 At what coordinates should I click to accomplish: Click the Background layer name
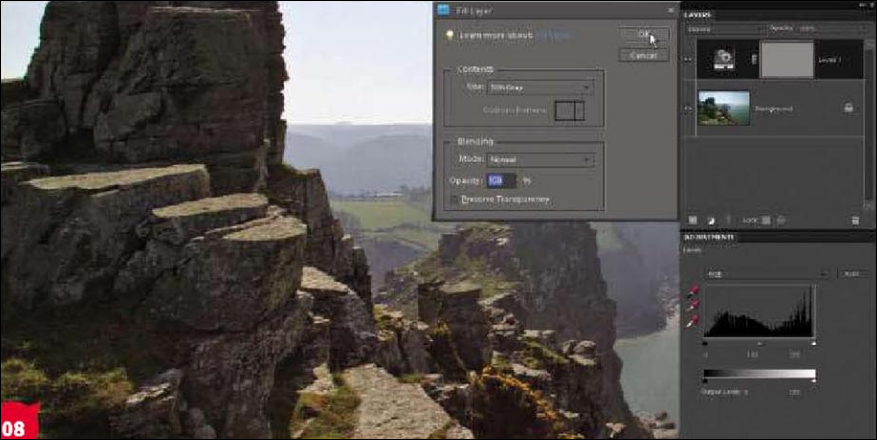774,109
